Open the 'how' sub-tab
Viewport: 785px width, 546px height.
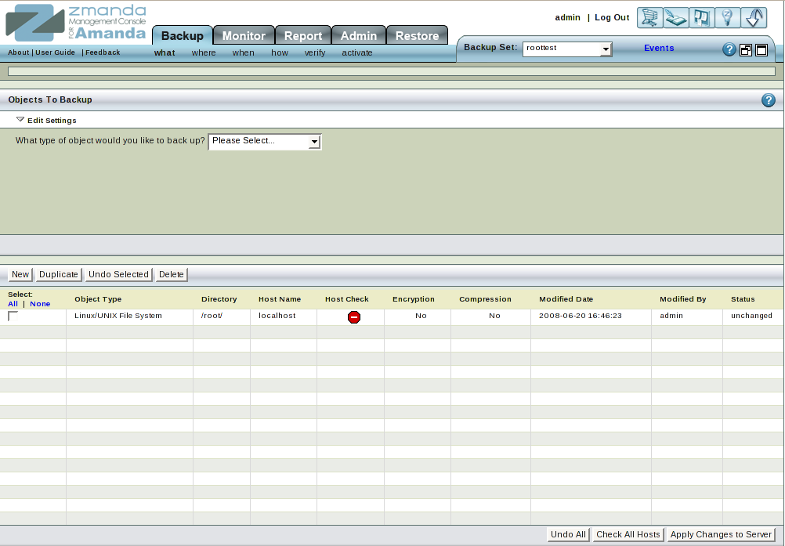point(280,52)
